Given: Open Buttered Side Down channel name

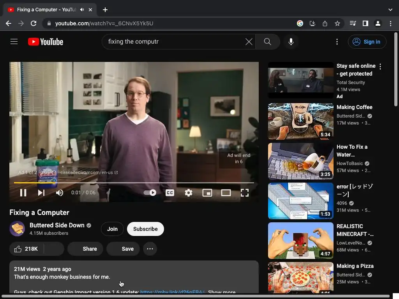Looking at the screenshot, I should click(x=57, y=225).
